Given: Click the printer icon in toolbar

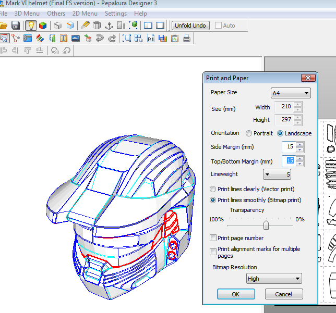Looking at the screenshot, I should [x=187, y=39].
